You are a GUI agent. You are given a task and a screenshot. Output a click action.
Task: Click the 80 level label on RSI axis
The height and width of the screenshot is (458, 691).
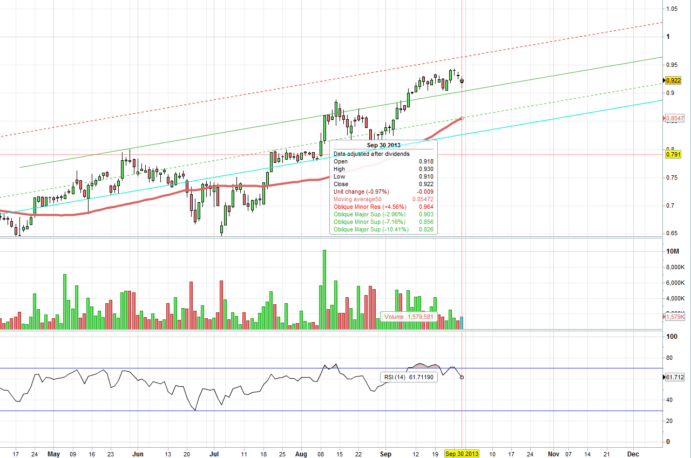coord(670,358)
